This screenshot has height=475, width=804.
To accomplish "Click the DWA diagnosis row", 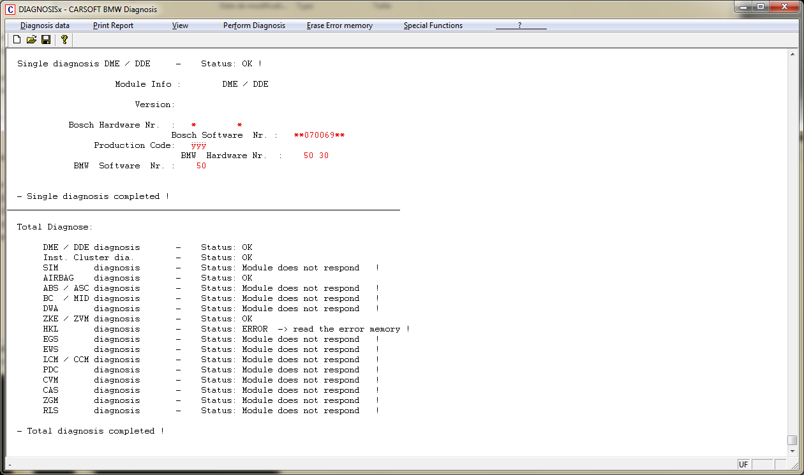I will [211, 309].
